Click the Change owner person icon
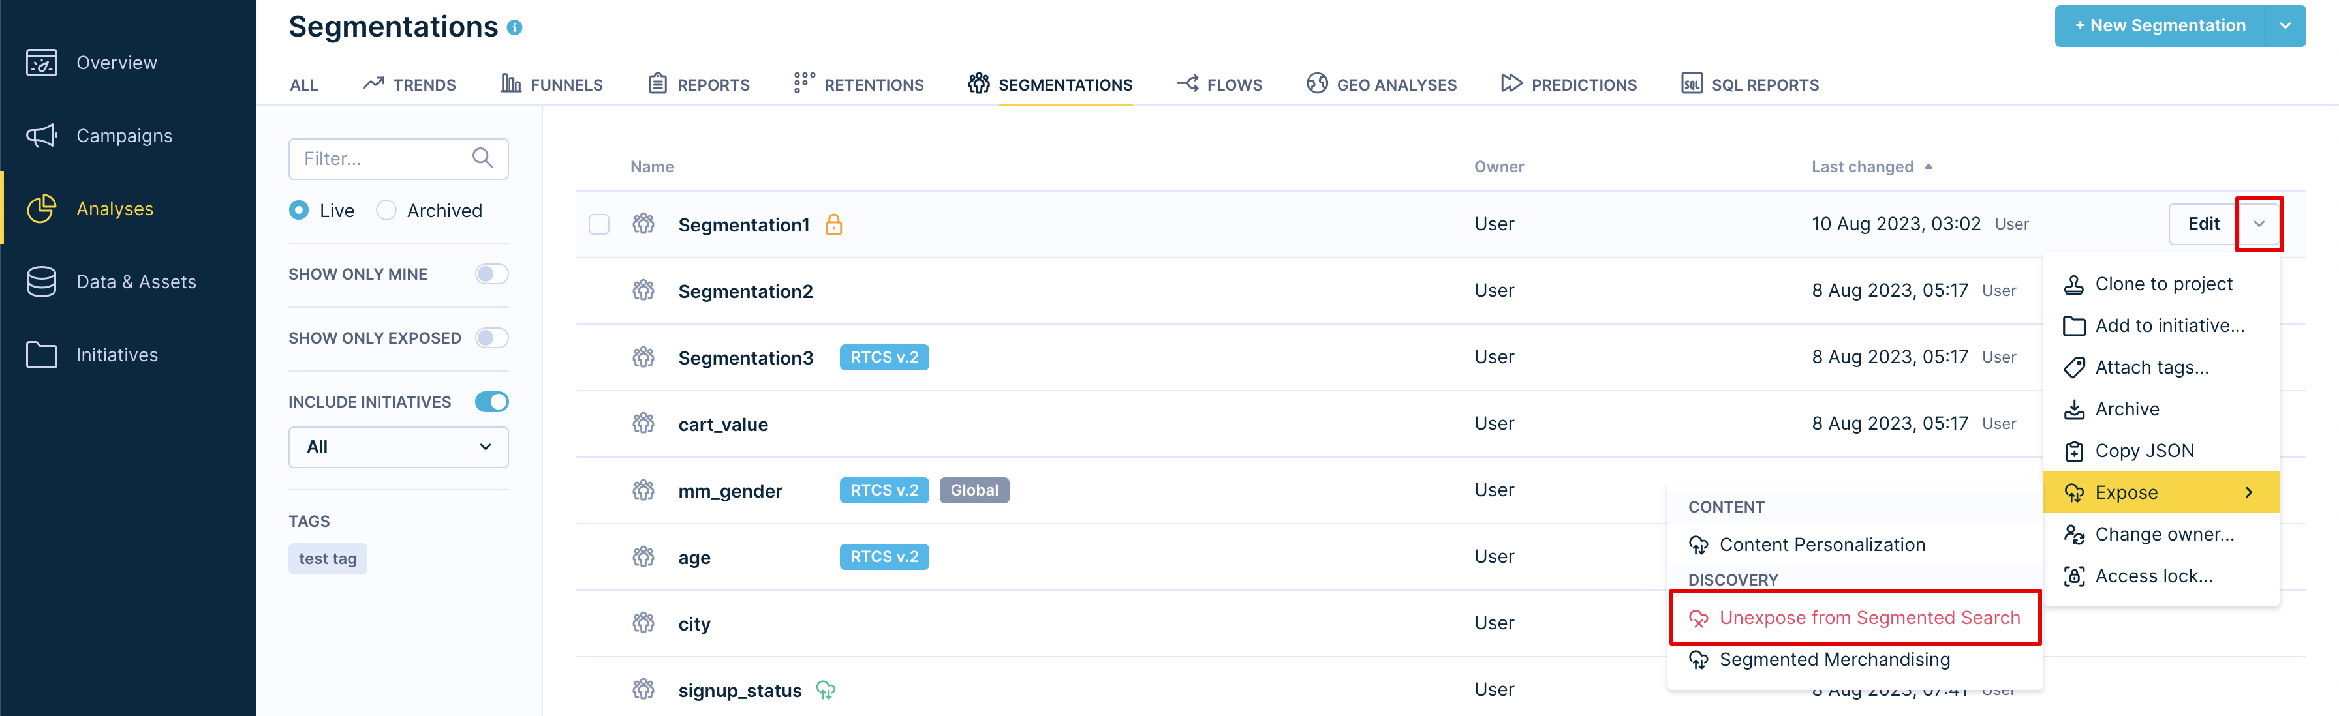Image resolution: width=2339 pixels, height=716 pixels. (x=2074, y=535)
